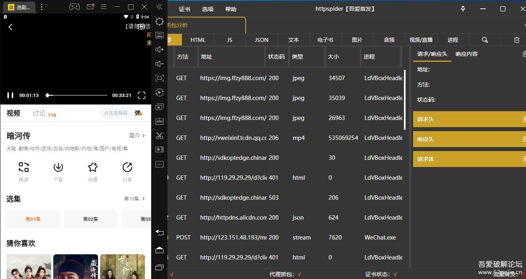Toggle the 弹 danmaku switch
This screenshot has height=279, width=526.
coord(137,113)
